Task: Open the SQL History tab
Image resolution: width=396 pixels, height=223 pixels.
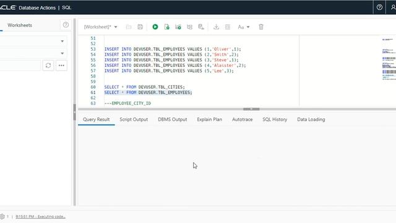Action: (275, 120)
